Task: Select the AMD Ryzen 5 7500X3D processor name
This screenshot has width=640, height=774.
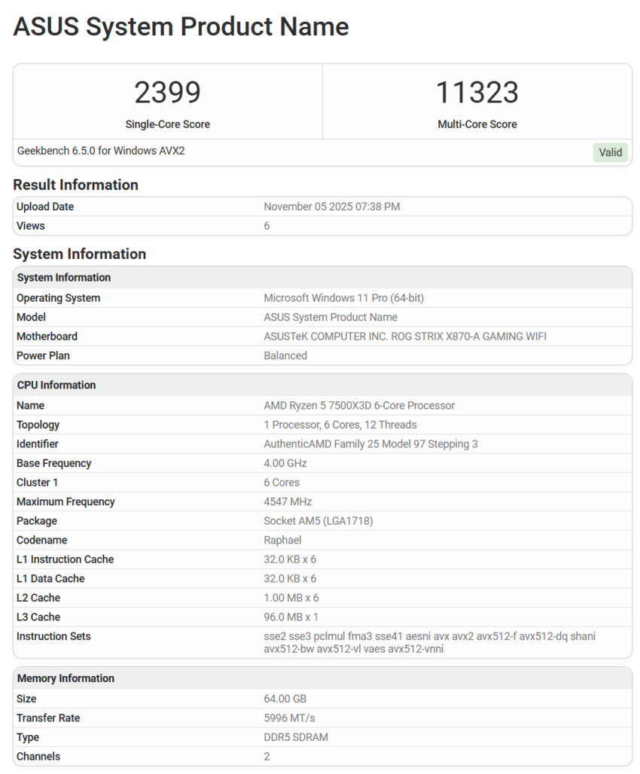Action: [358, 405]
